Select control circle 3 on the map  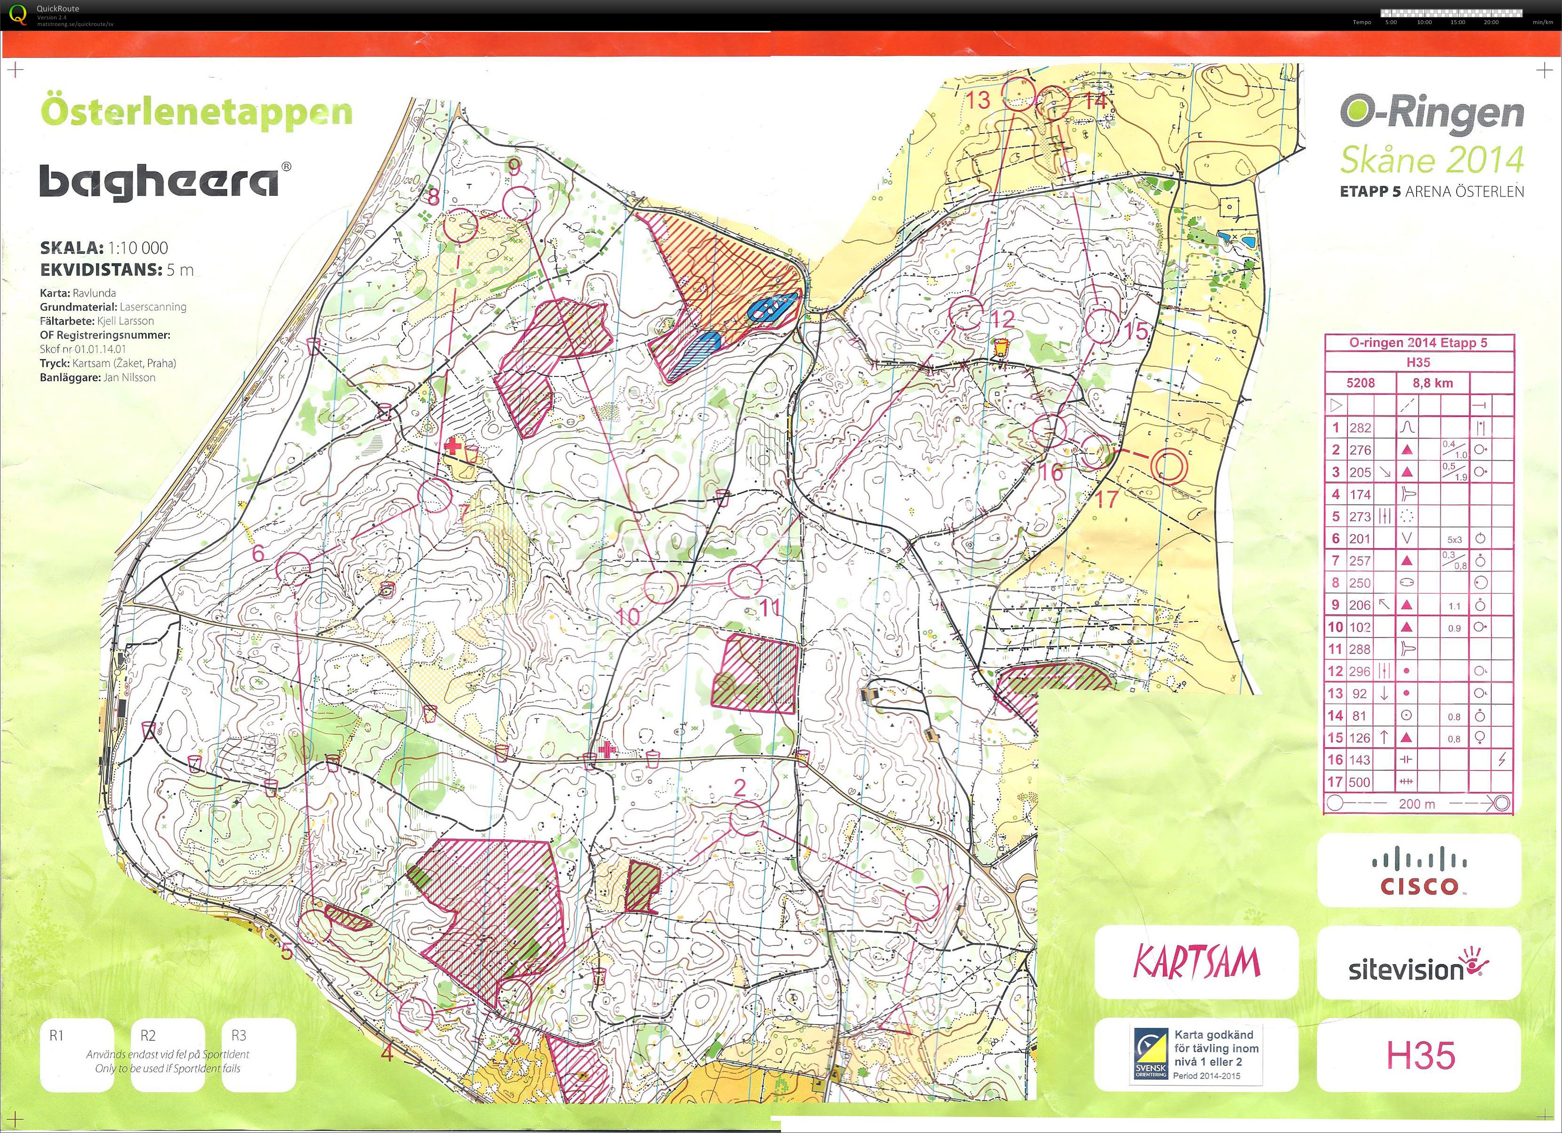514,996
